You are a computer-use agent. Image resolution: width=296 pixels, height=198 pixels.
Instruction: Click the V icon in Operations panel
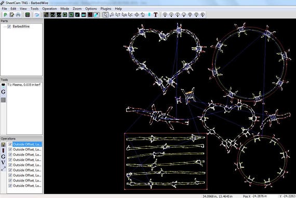pos(3,162)
